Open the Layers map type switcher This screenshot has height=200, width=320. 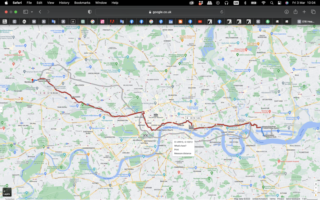(7, 192)
